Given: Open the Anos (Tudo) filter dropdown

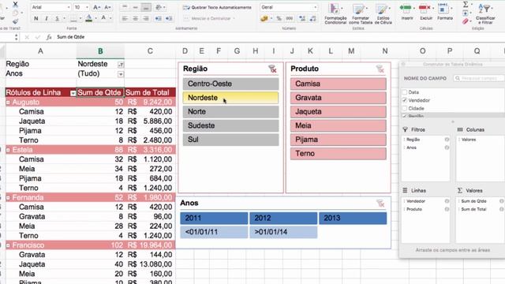Looking at the screenshot, I should [x=121, y=74].
